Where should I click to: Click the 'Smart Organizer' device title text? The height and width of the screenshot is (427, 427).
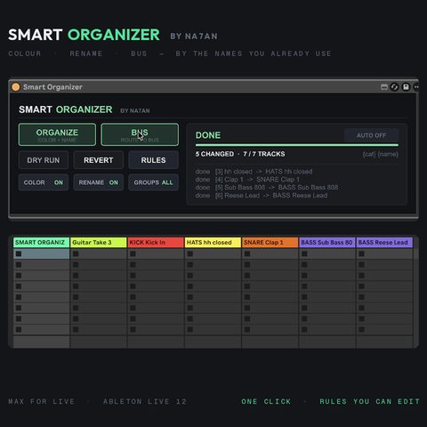coord(52,87)
